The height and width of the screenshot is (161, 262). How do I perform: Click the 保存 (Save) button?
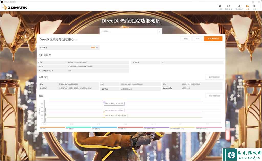point(198,39)
